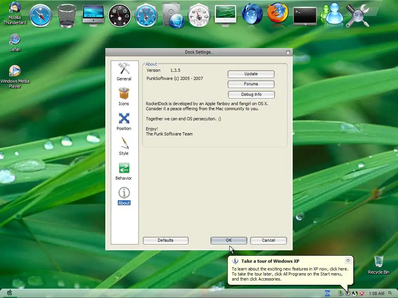Open the white gauge dock icon
This screenshot has height=298, width=398.
(199, 16)
